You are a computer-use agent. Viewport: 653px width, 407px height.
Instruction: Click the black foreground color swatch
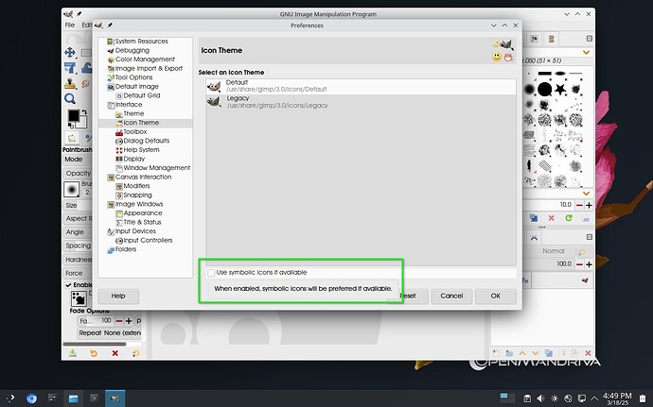pyautogui.click(x=74, y=116)
